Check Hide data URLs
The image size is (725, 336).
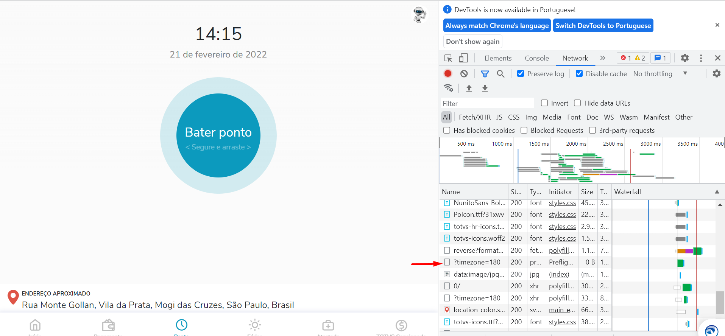(577, 103)
